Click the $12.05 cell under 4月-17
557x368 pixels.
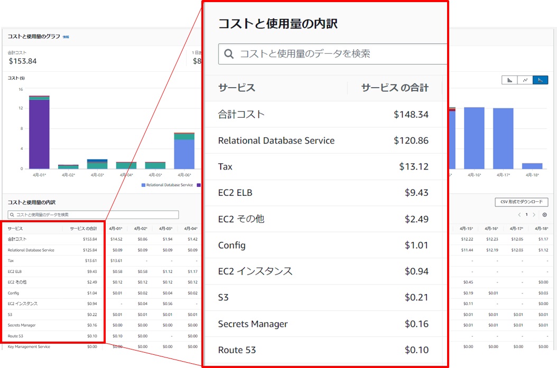pyautogui.click(x=517, y=239)
